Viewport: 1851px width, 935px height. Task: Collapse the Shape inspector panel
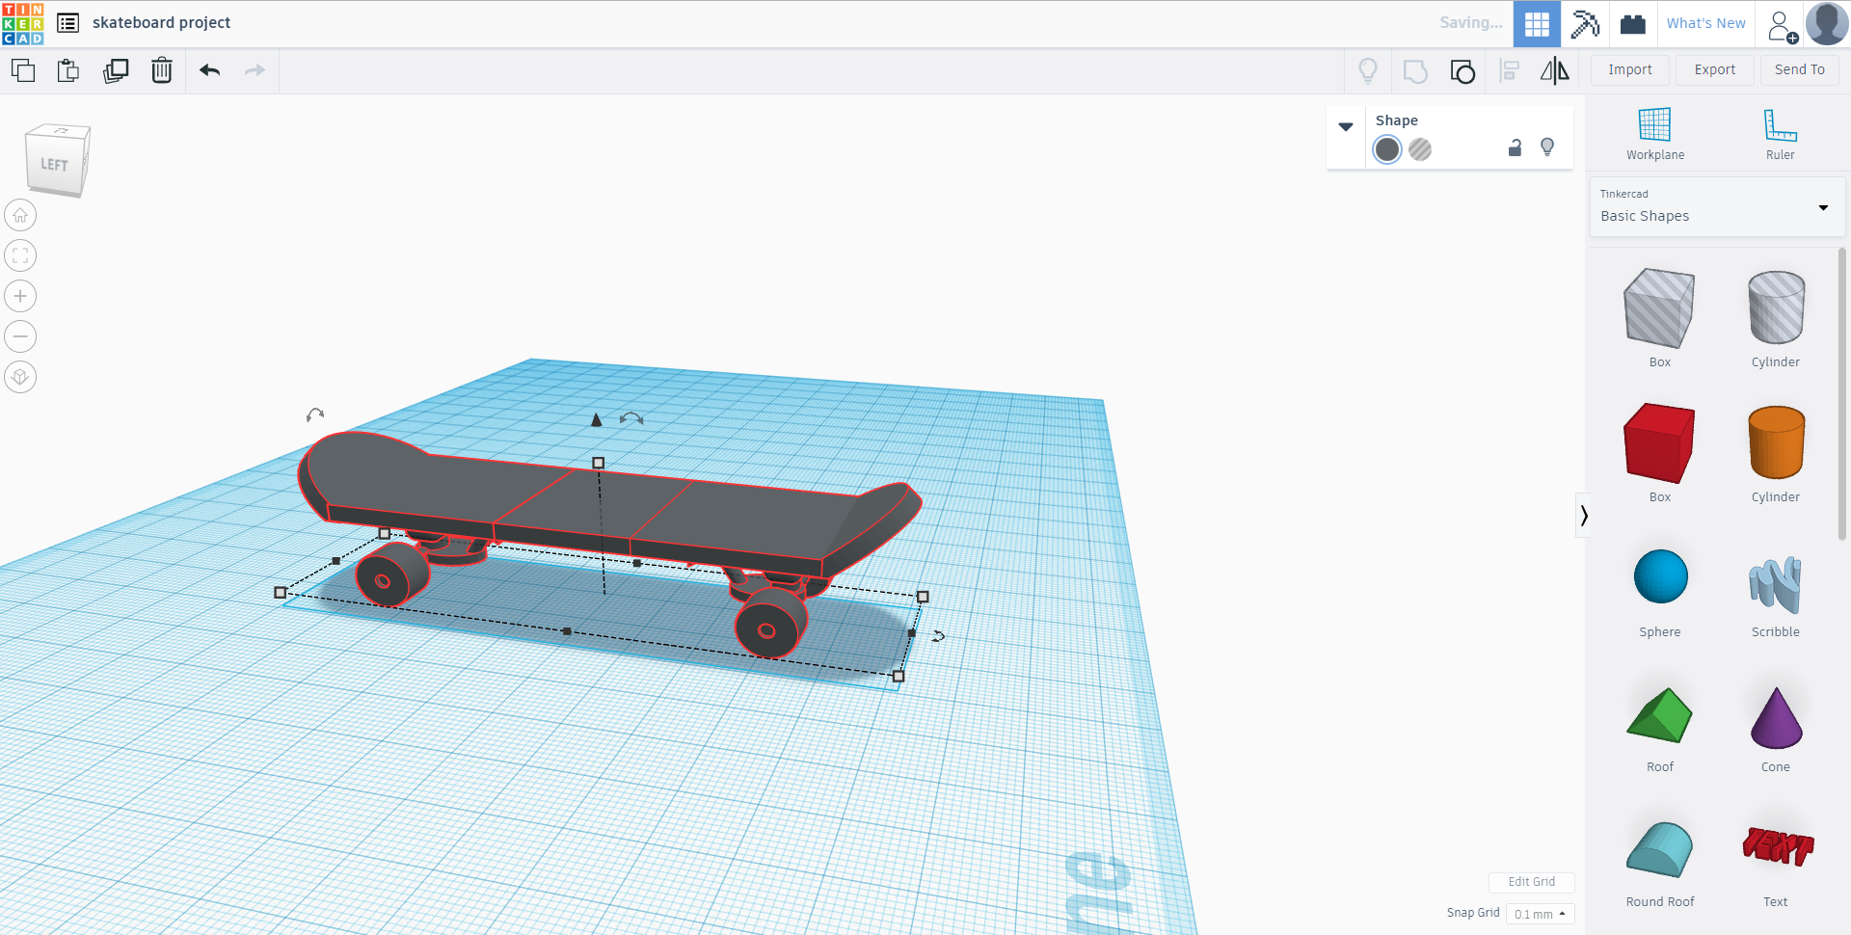1346,126
